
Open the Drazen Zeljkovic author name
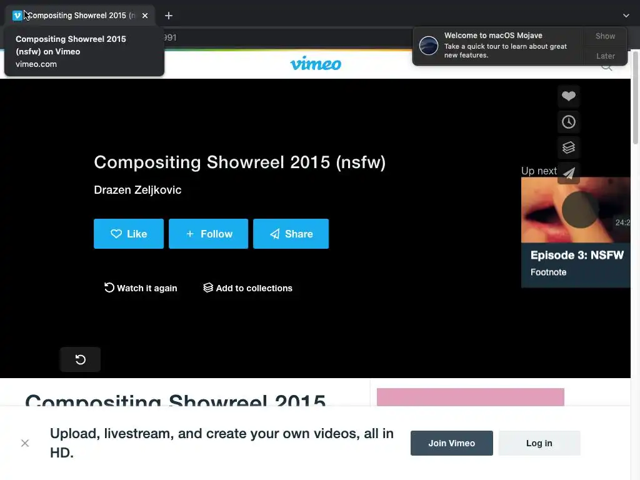137,190
